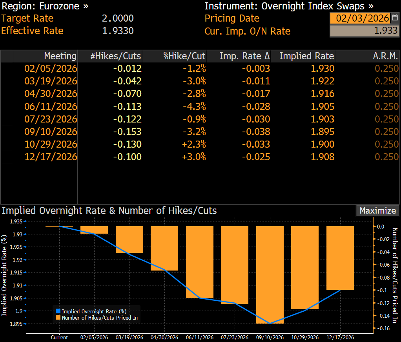Screen dimensions: 401x342
Task: Click the -0.153 hikes/cuts value
Action: pos(128,132)
